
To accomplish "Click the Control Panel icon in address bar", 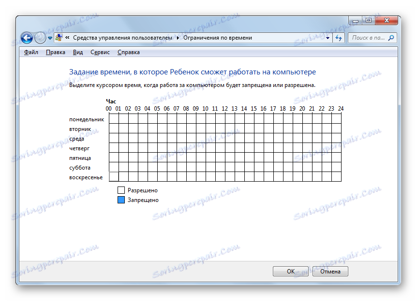I will [x=59, y=38].
